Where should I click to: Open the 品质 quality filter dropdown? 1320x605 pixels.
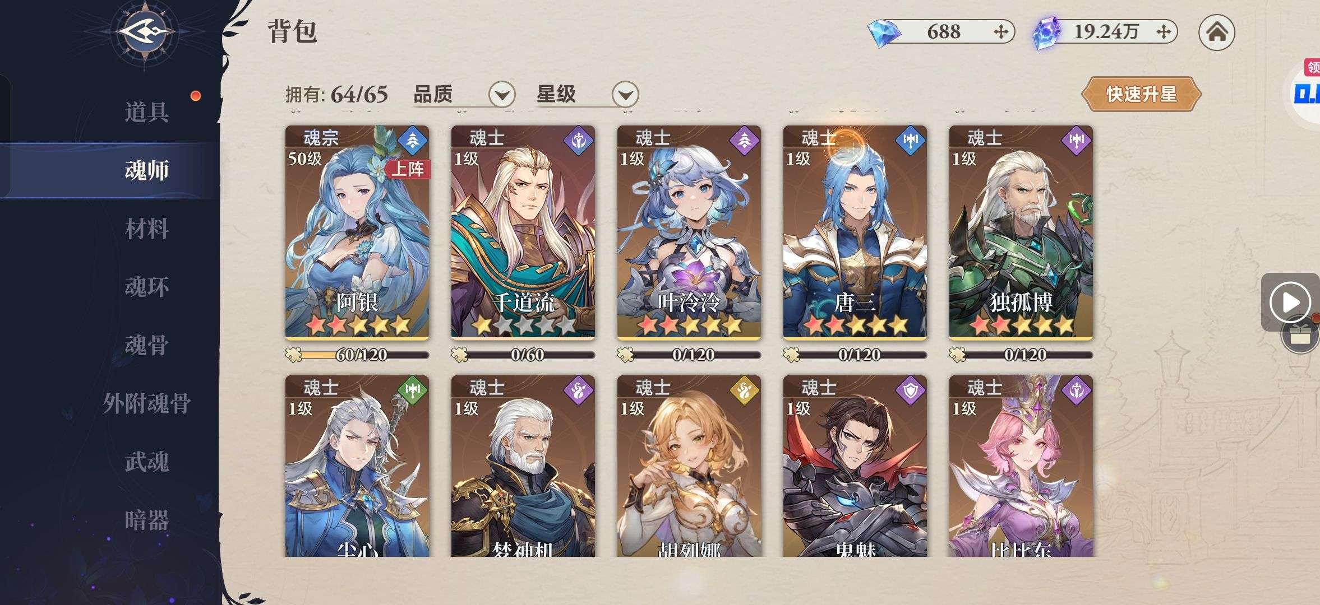[502, 94]
